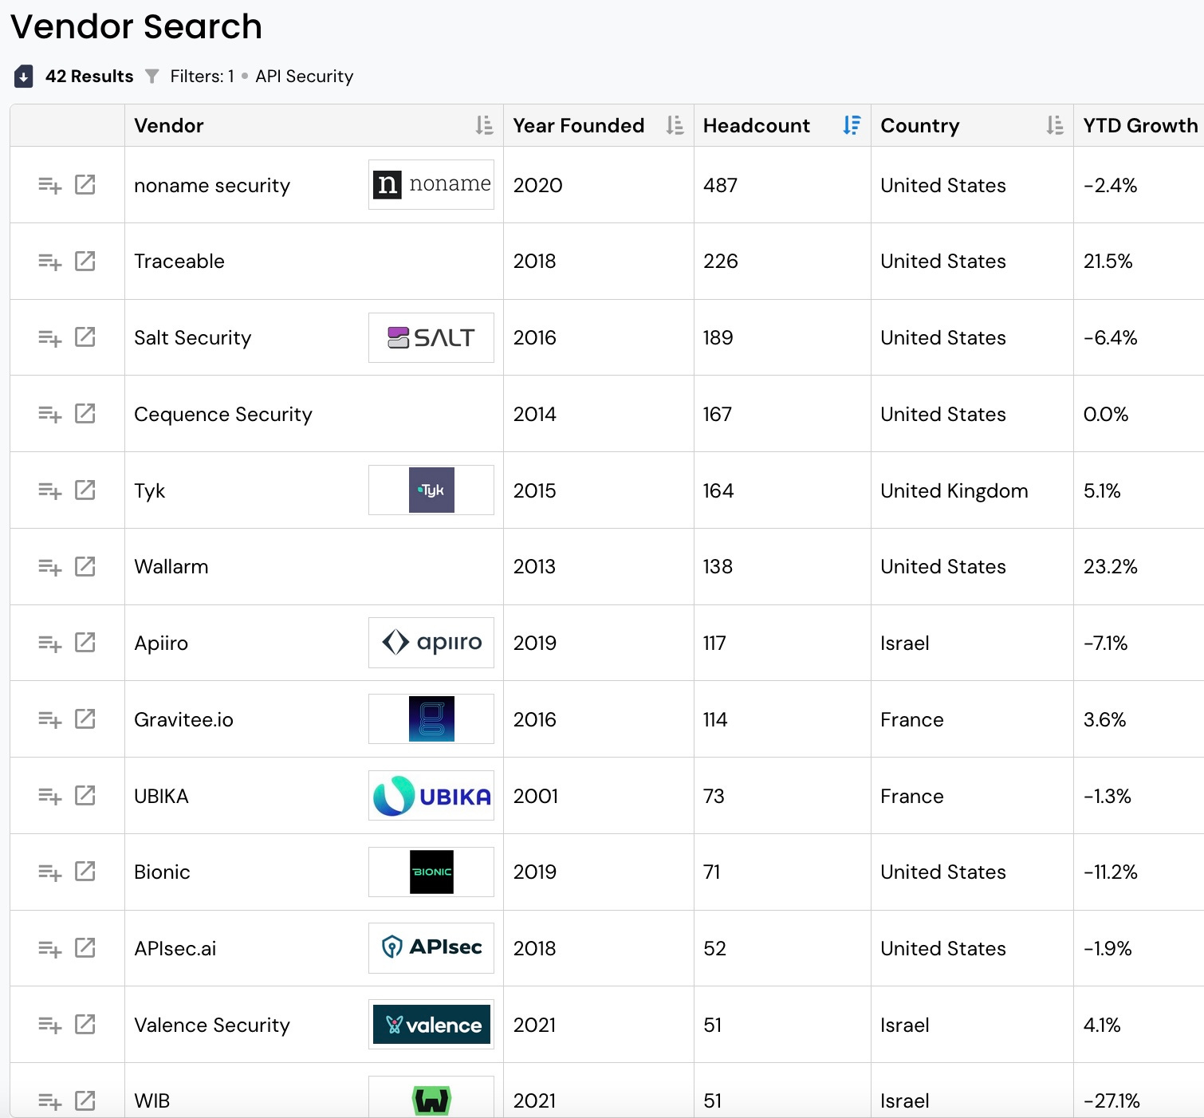Open the filter funnel icon

coord(151,76)
